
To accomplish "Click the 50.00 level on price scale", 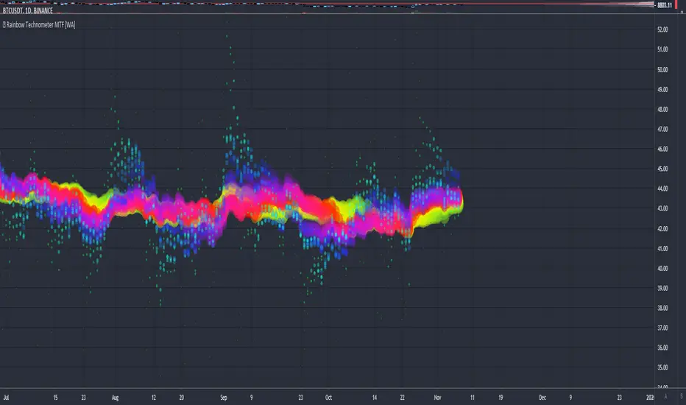I will point(661,70).
